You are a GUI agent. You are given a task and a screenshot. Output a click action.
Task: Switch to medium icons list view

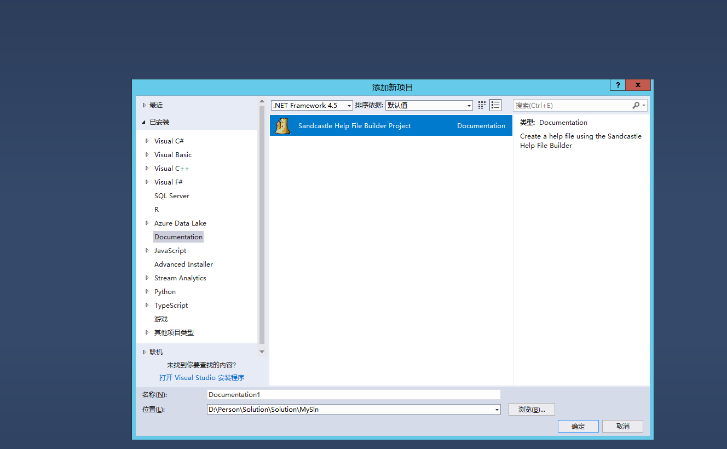(x=495, y=105)
